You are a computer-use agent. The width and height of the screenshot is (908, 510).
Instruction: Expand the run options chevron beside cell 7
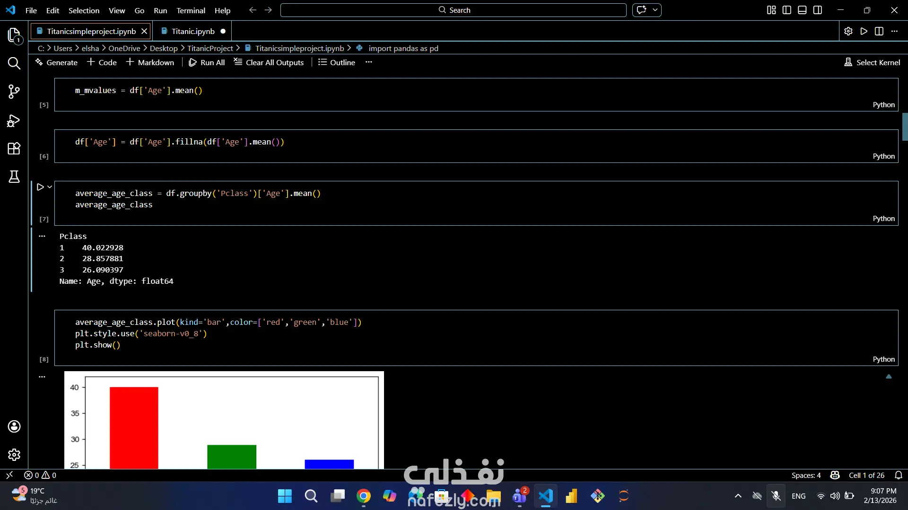50,187
